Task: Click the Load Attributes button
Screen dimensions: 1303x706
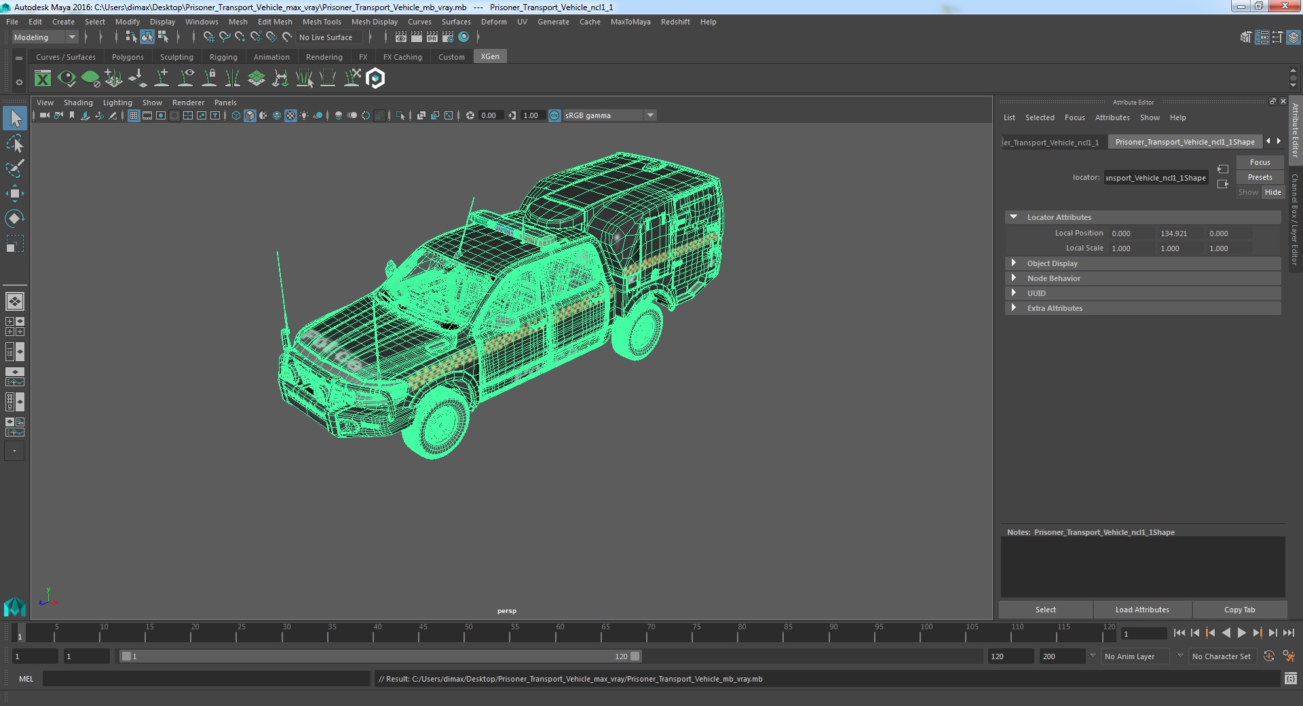Action: (x=1142, y=610)
